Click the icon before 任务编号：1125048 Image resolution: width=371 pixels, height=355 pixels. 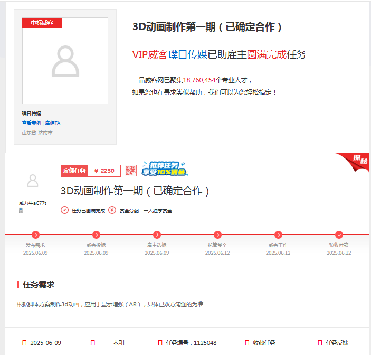[160, 343]
